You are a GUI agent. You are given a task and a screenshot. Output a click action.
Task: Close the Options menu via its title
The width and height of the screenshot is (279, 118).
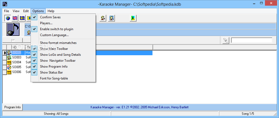click(x=38, y=11)
